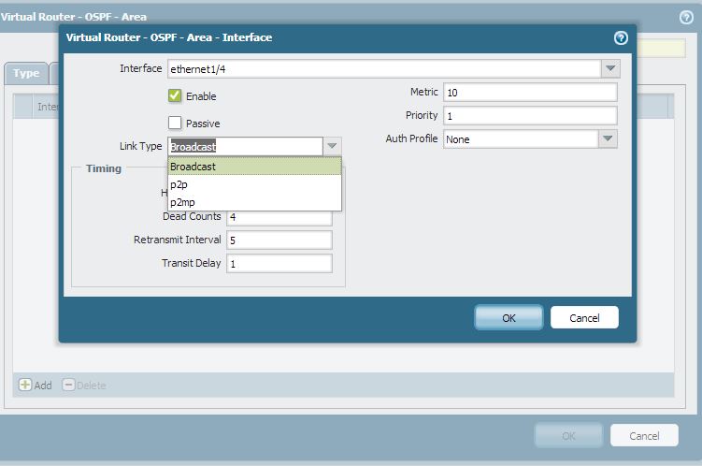Cancel the Interface dialog
The image size is (702, 466).
(584, 317)
